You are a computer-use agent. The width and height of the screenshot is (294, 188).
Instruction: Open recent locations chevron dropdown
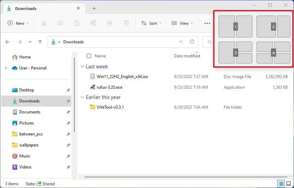coord(30,42)
